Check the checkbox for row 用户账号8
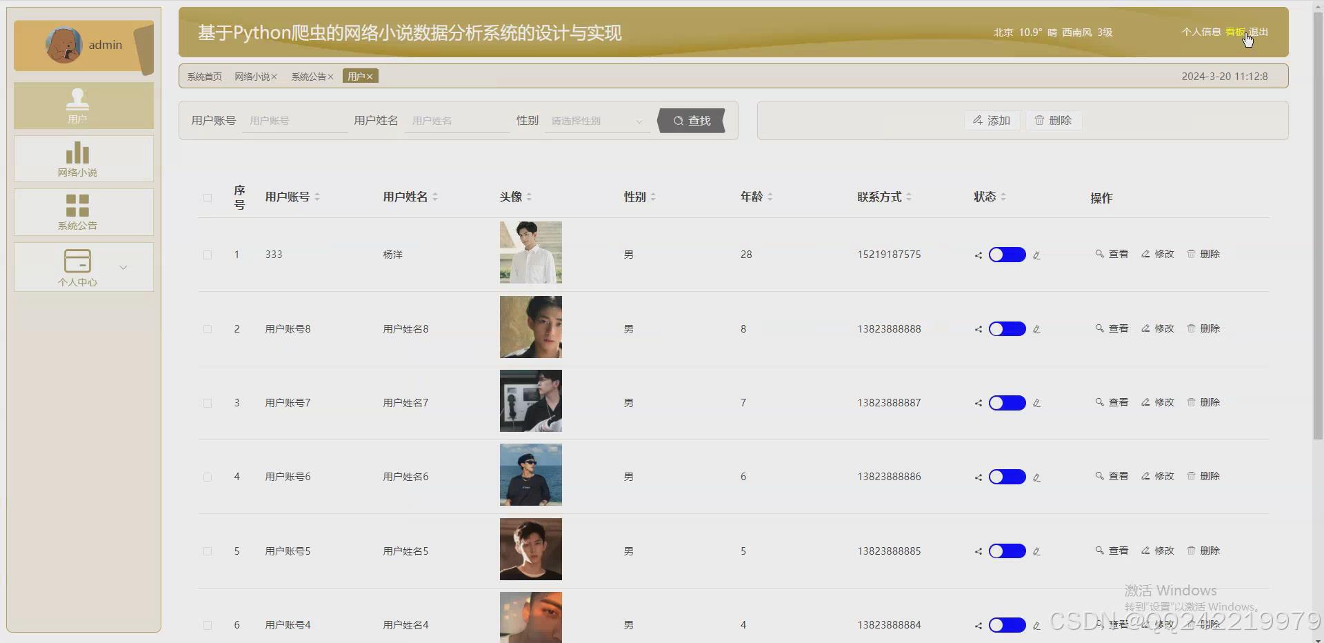The image size is (1324, 643). click(208, 329)
